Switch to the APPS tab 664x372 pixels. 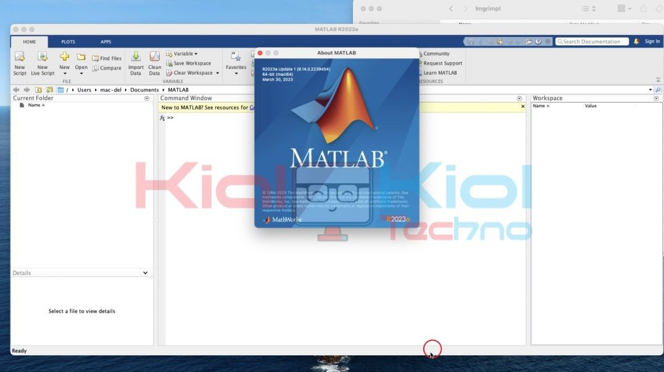coord(106,42)
